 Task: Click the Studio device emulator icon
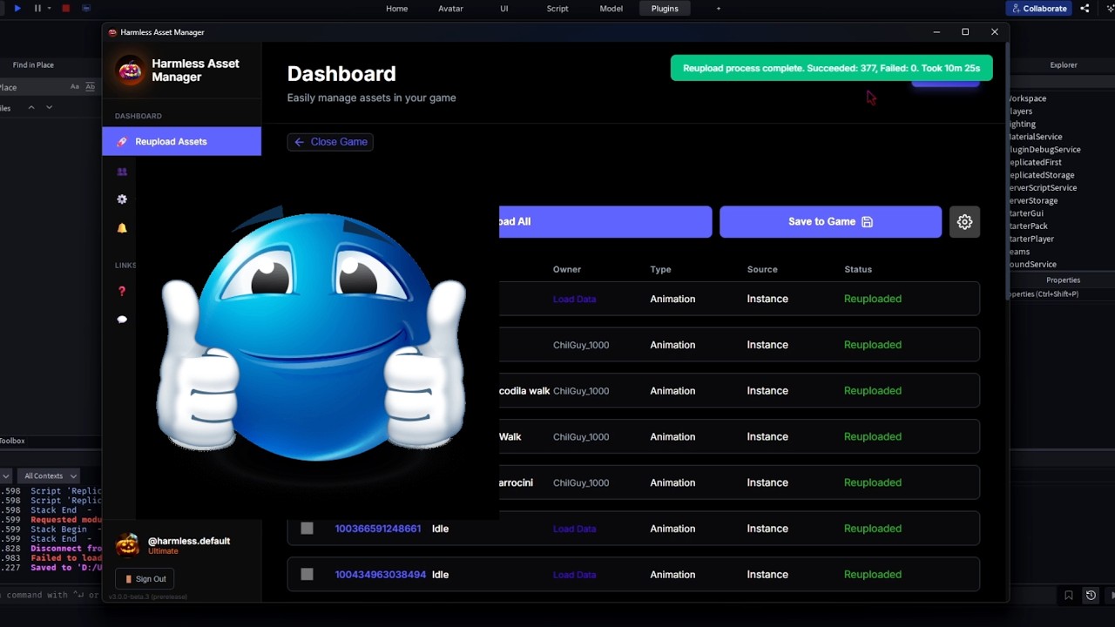tap(85, 8)
